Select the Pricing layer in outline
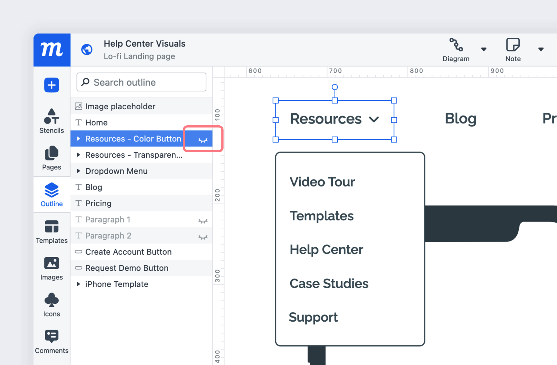557x365 pixels. (x=141, y=203)
